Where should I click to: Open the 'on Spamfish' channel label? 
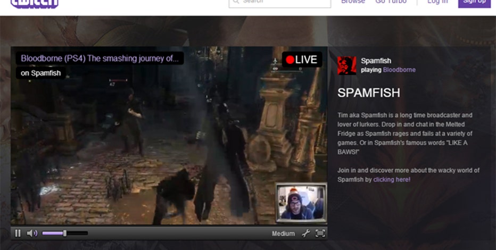tap(41, 73)
